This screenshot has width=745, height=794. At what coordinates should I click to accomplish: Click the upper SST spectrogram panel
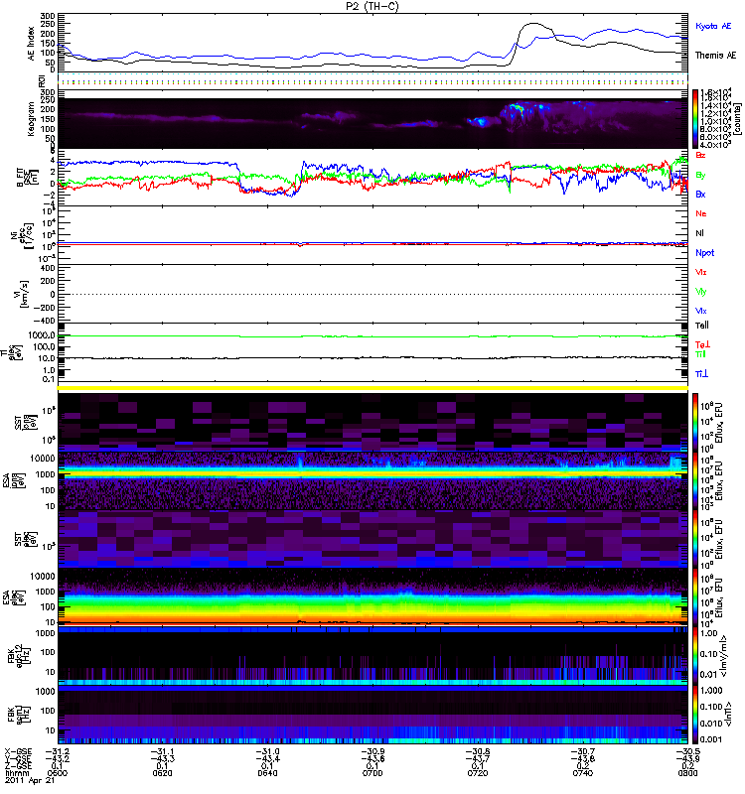(x=372, y=420)
